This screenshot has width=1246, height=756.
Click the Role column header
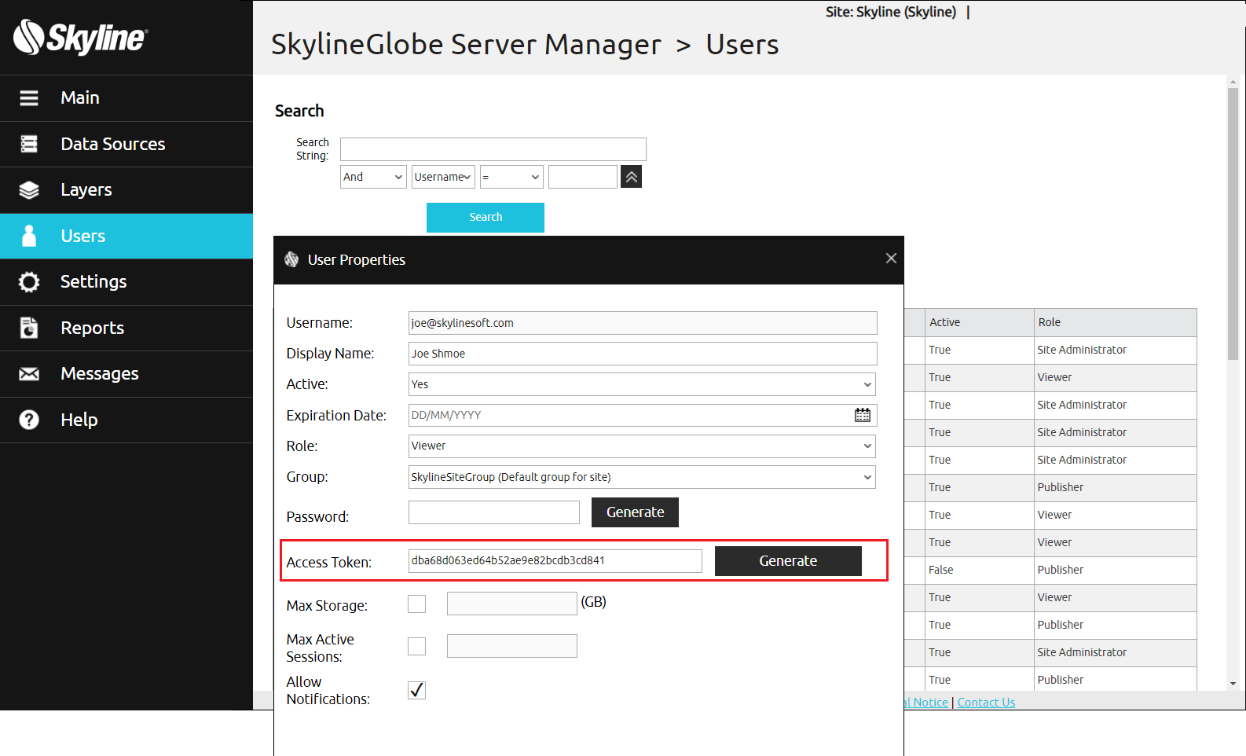pos(1116,322)
